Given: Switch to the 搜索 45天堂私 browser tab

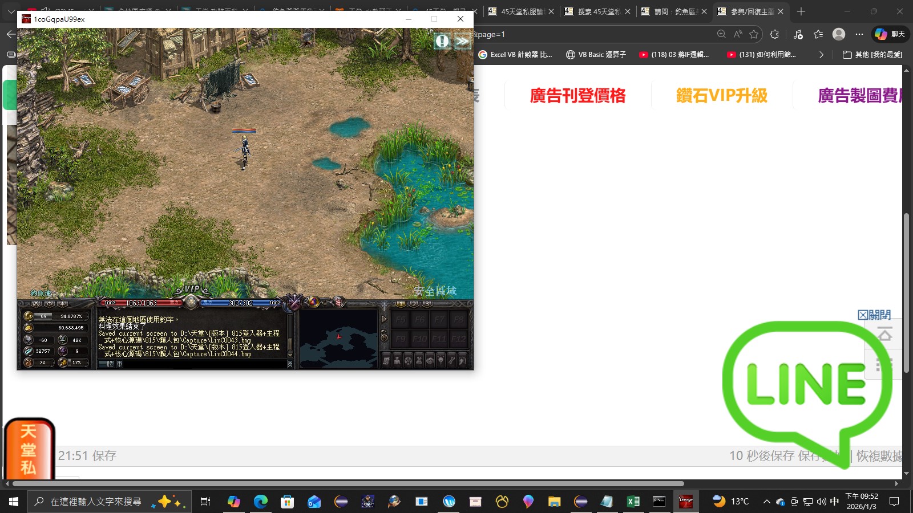Looking at the screenshot, I should tap(597, 11).
